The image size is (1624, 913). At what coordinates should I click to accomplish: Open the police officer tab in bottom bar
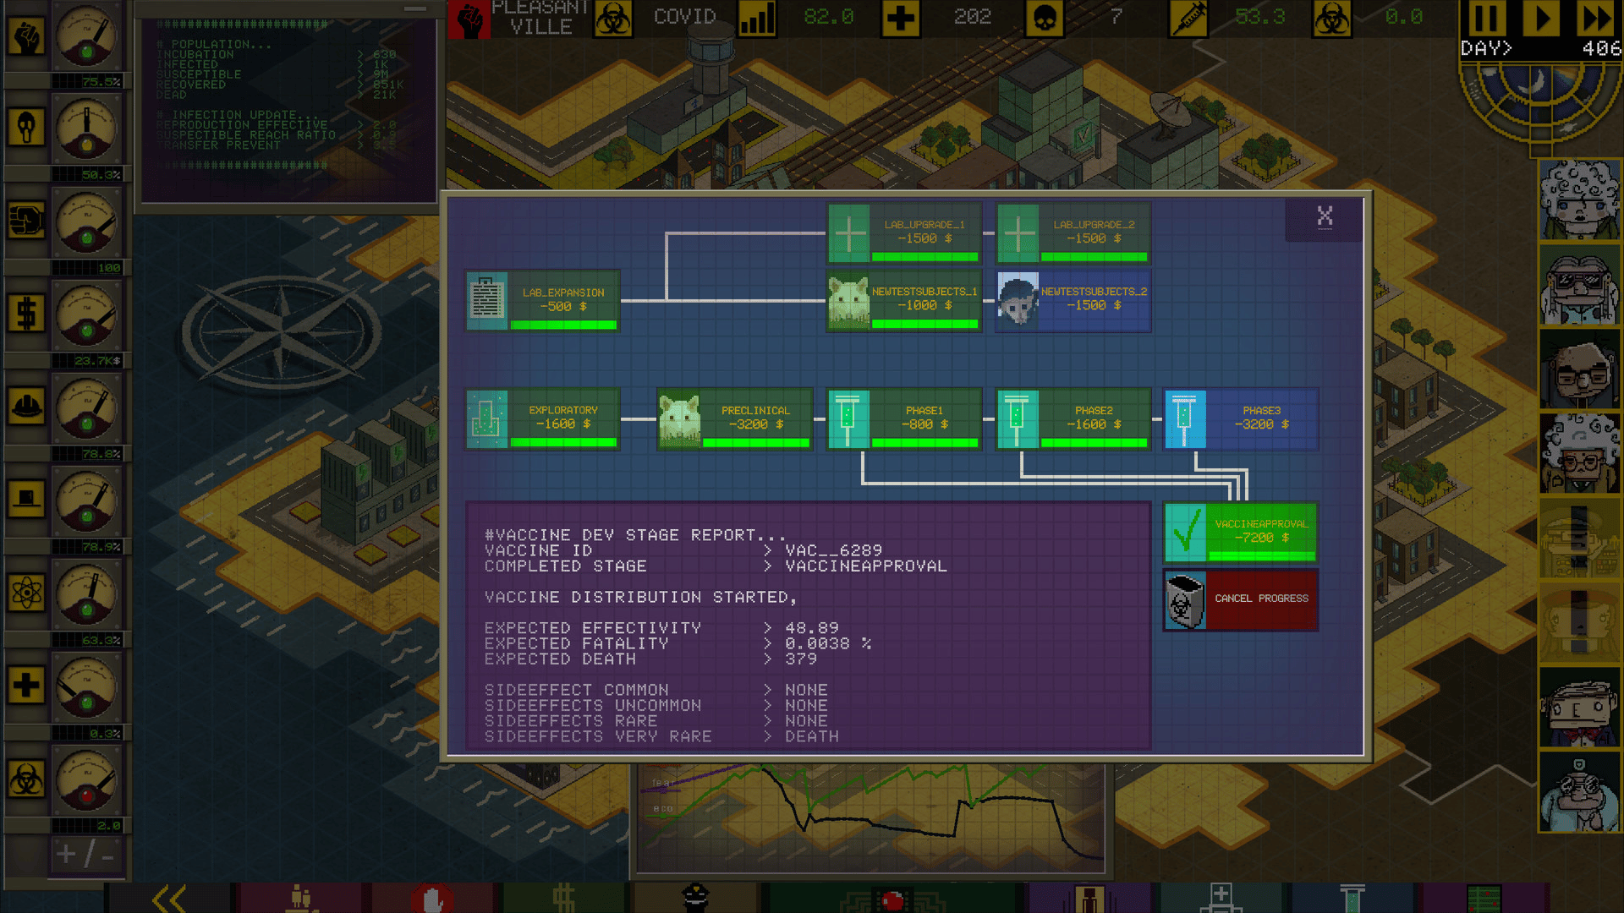[695, 898]
